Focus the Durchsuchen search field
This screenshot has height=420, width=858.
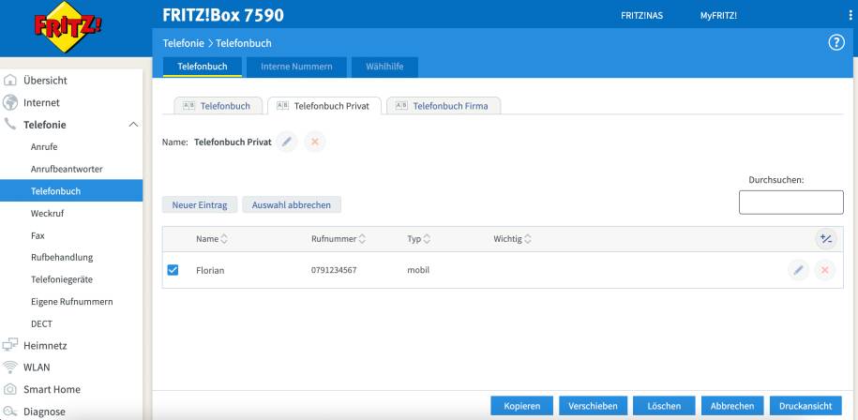tap(791, 202)
